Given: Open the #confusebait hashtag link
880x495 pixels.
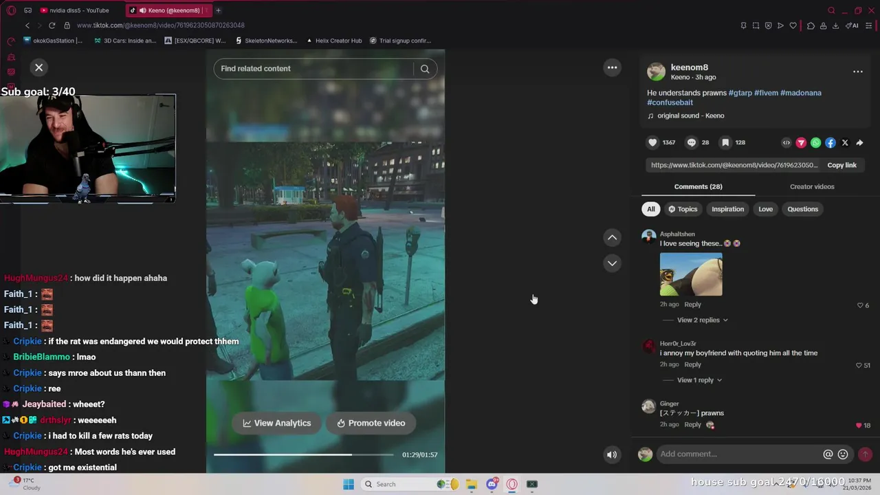Looking at the screenshot, I should click(x=670, y=102).
